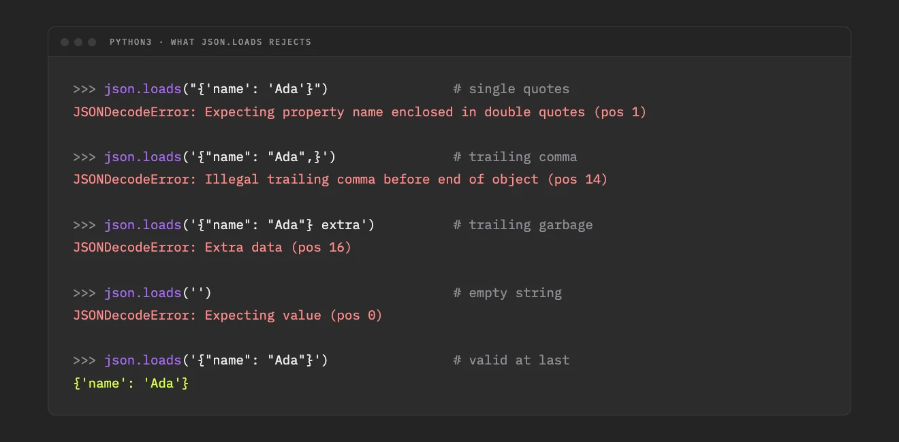
Task: Click the first traffic-light dot in title bar
Action: [x=65, y=42]
